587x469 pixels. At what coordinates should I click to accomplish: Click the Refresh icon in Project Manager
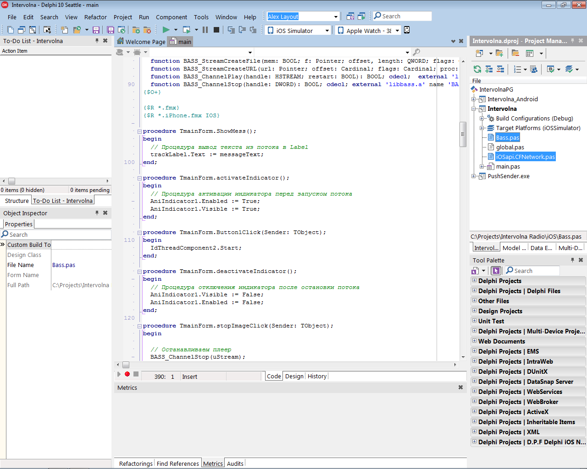[x=477, y=69]
